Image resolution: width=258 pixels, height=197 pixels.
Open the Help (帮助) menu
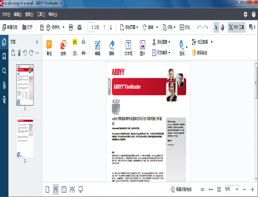click(53, 15)
